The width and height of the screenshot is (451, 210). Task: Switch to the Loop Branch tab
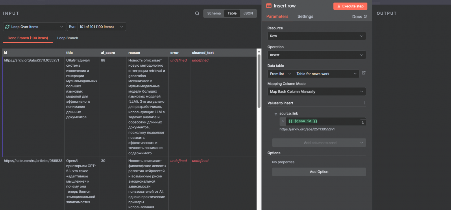click(x=68, y=38)
